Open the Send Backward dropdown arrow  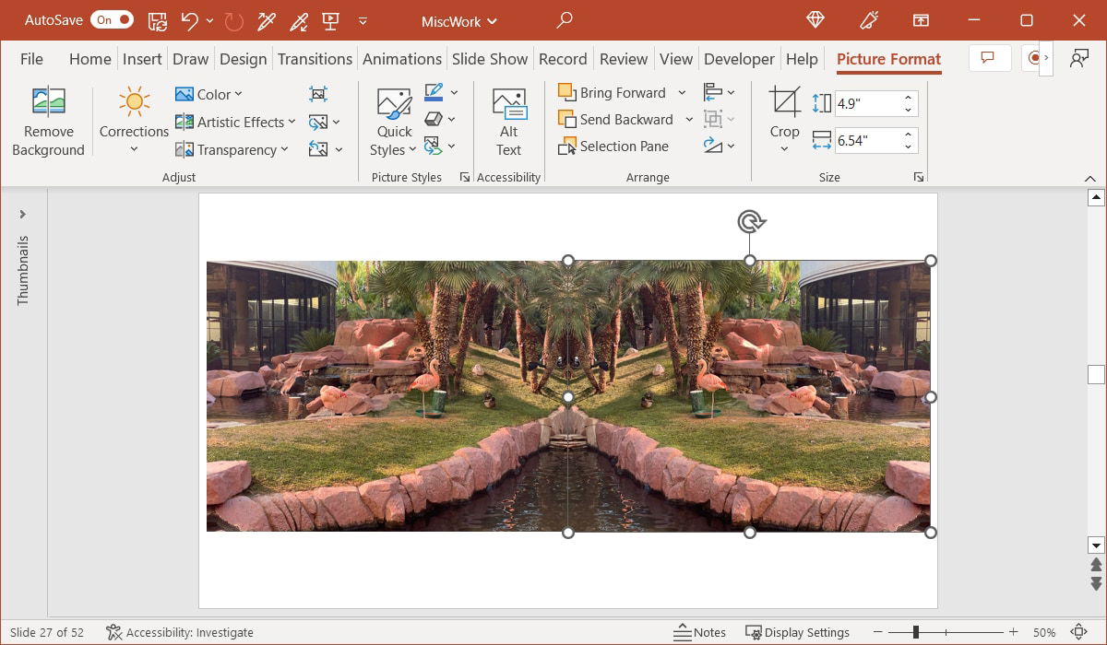689,119
